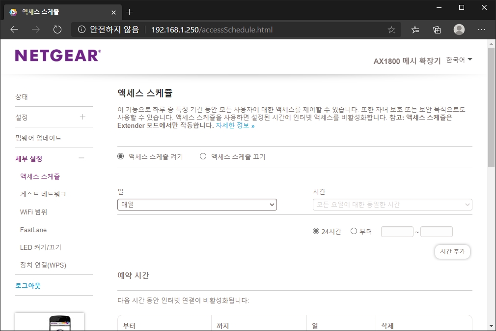Click the 시간 추가 button
The width and height of the screenshot is (496, 331).
point(452,251)
